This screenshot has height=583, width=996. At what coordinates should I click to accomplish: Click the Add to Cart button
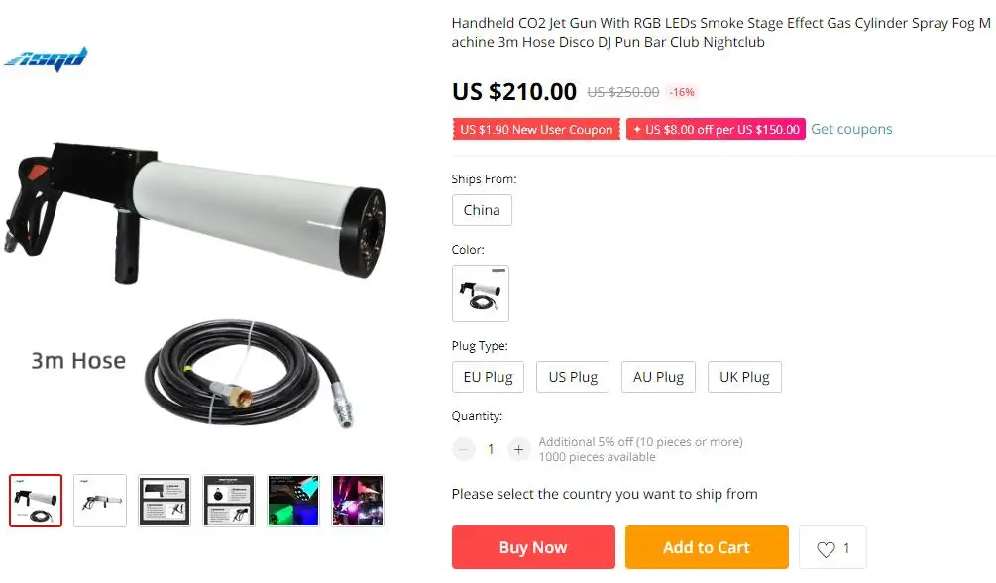click(707, 547)
